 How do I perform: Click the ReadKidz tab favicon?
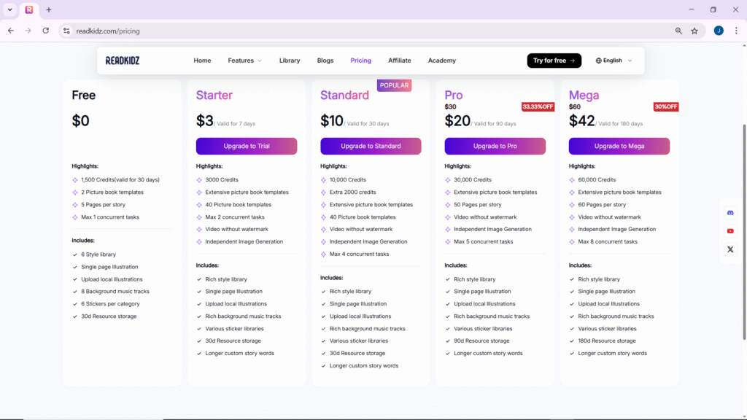pos(29,9)
